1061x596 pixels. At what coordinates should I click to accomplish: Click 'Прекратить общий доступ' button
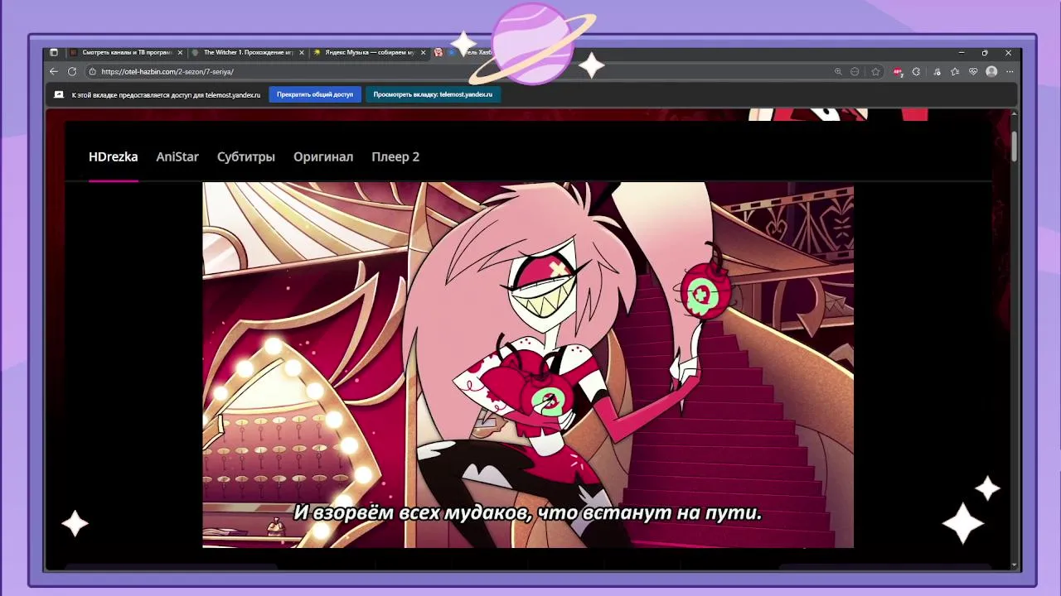[x=315, y=94]
